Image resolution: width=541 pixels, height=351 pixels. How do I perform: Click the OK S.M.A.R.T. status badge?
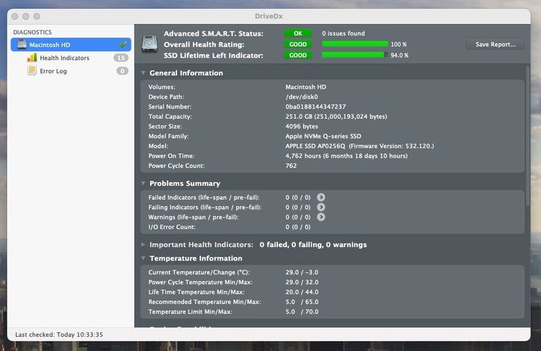[x=298, y=33]
